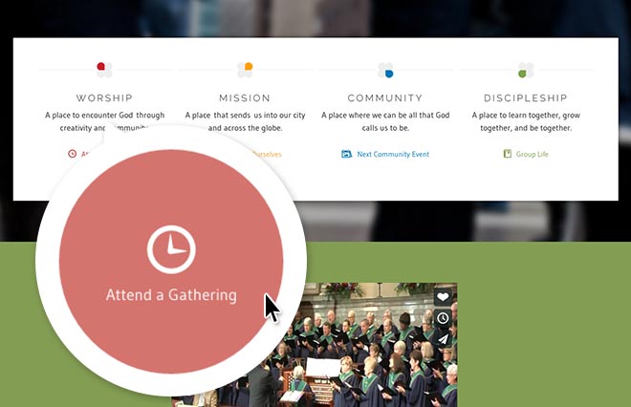Click the book icon beside Group Life
The height and width of the screenshot is (407, 631).
pyautogui.click(x=508, y=154)
